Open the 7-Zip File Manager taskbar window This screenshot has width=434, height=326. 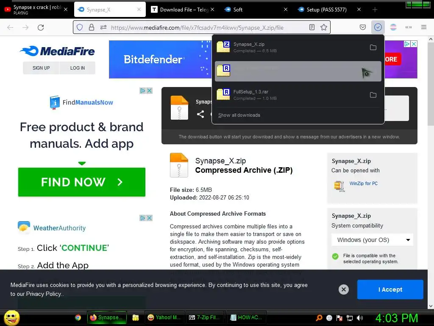(205, 318)
